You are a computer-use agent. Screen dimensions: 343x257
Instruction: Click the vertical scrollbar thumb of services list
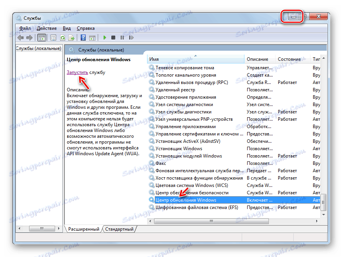(324, 202)
